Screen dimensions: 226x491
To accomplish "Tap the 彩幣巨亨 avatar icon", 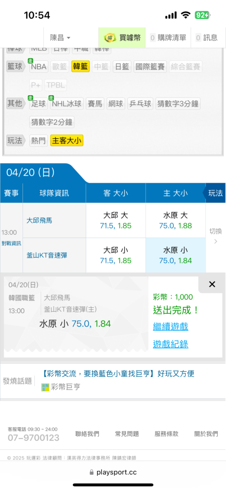I will (x=45, y=387).
